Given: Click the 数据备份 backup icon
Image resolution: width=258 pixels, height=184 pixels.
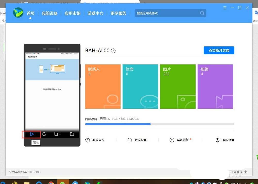Looking at the screenshot, I should click(x=87, y=140).
